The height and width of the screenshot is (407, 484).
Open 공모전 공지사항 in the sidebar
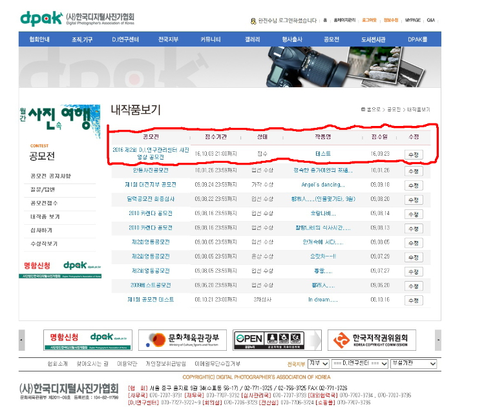pos(50,176)
